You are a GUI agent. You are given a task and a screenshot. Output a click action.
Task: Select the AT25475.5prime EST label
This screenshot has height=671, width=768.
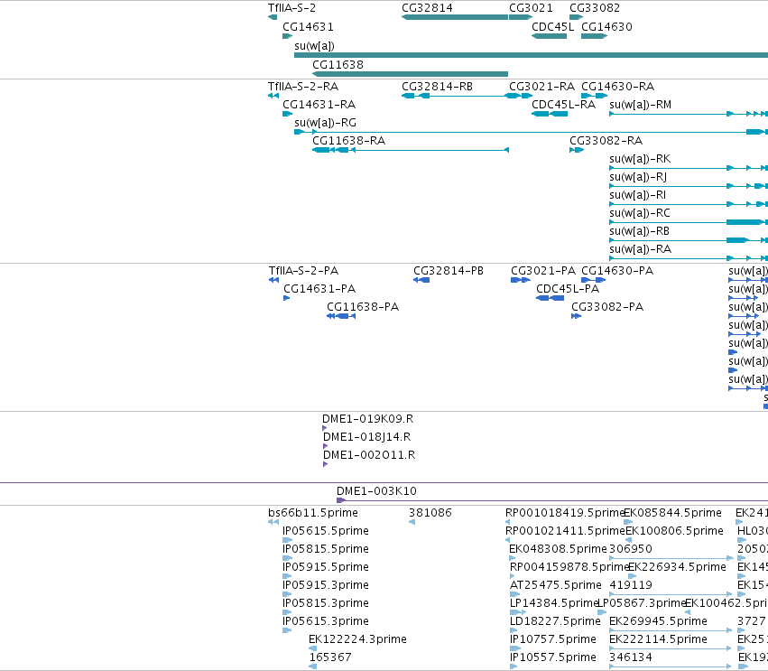[555, 586]
